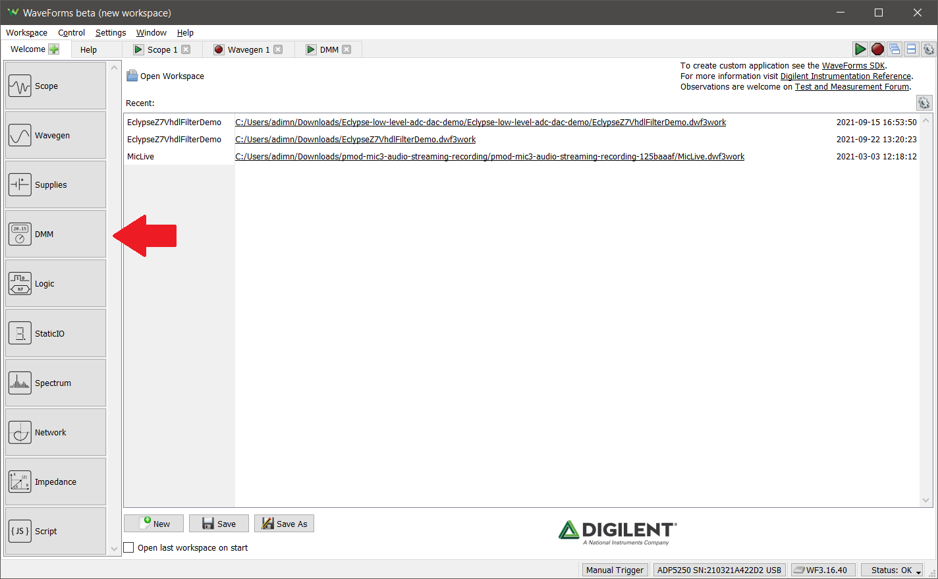This screenshot has width=938, height=579.
Task: Click the Save button
Action: pos(219,524)
